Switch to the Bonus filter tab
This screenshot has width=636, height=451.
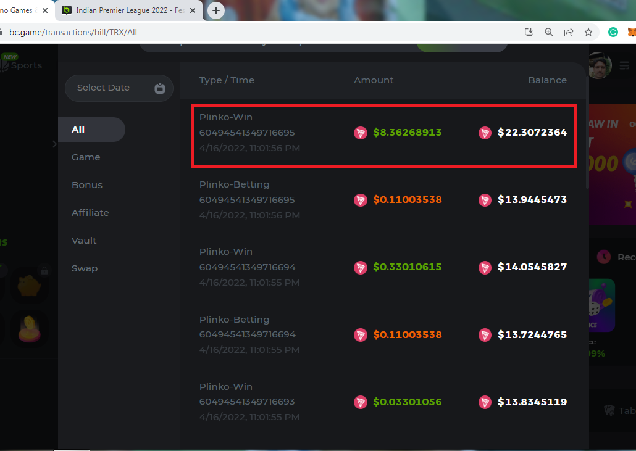pos(87,185)
